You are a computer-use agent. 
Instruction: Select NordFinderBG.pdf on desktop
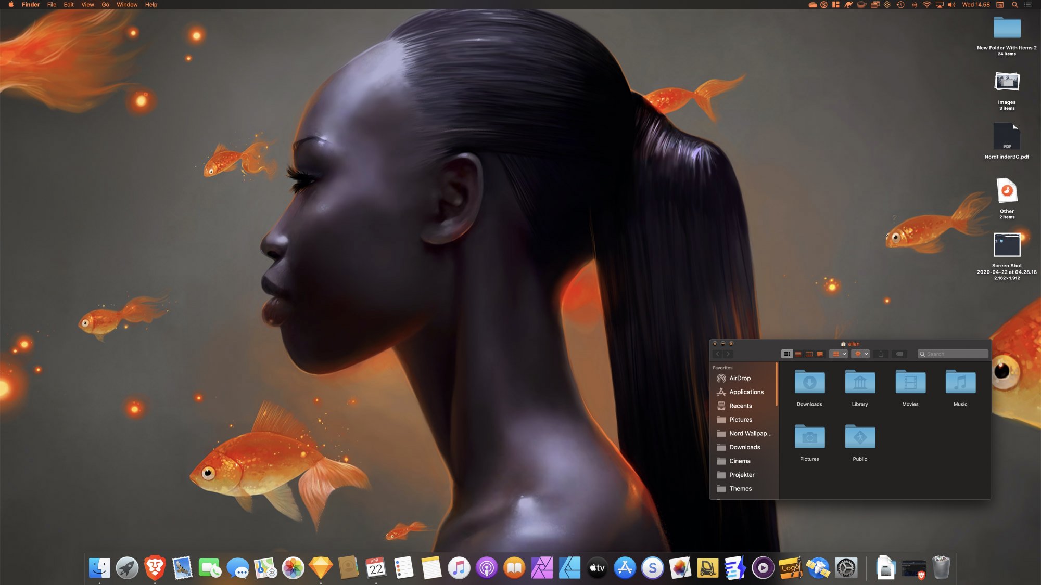[1007, 140]
